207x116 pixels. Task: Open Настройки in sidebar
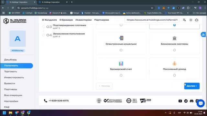click(x=11, y=101)
